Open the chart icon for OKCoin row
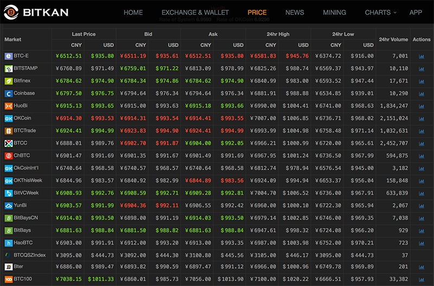Image resolution: width=434 pixels, height=286 pixels. pyautogui.click(x=421, y=119)
